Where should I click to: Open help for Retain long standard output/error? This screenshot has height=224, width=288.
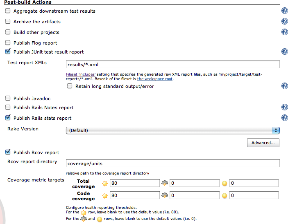pos(284,86)
